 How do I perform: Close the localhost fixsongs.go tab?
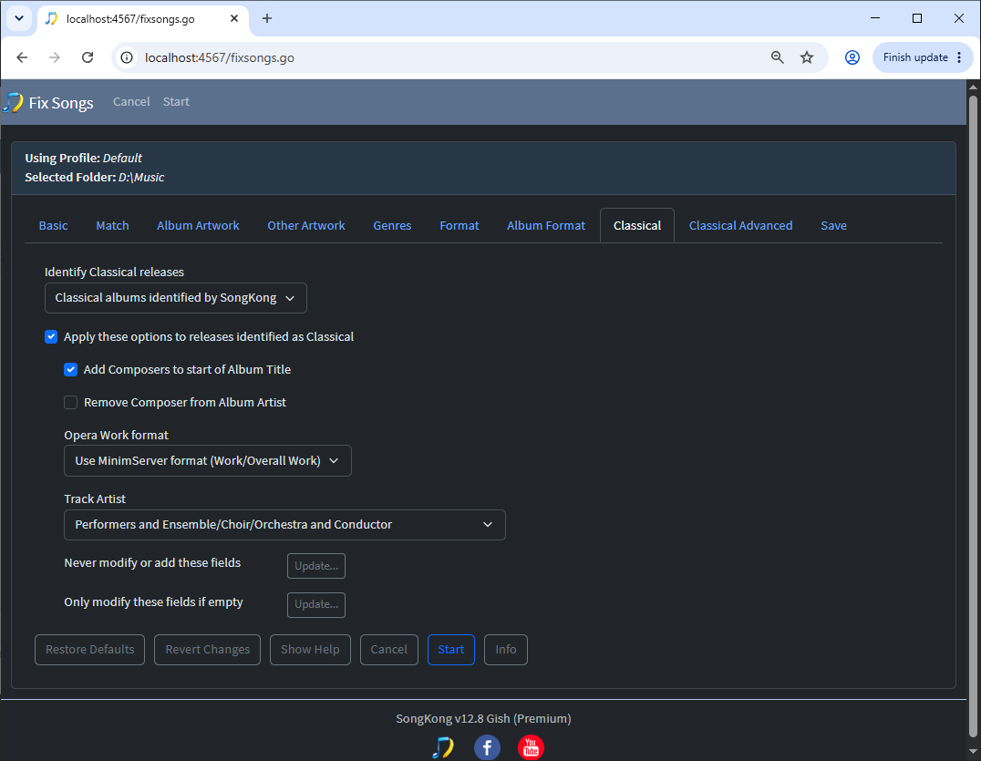coord(234,18)
